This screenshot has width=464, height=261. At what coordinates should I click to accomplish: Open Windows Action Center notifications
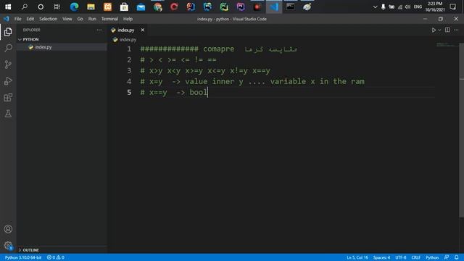452,7
